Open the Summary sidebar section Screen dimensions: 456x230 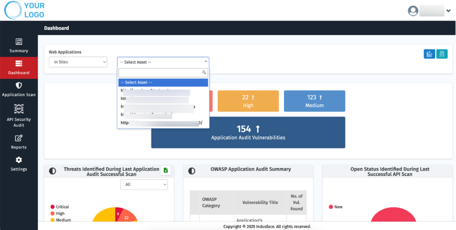click(19, 46)
